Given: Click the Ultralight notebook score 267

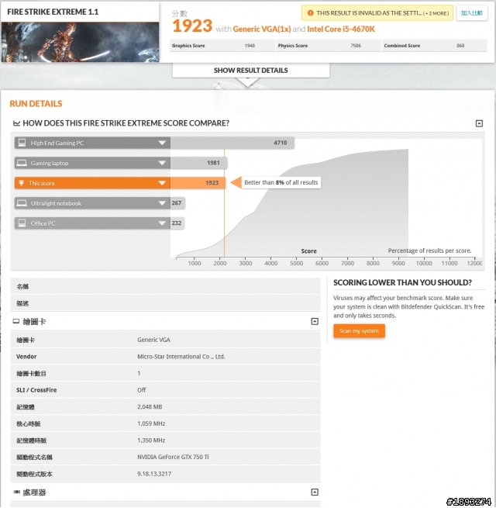Looking at the screenshot, I should 177,203.
